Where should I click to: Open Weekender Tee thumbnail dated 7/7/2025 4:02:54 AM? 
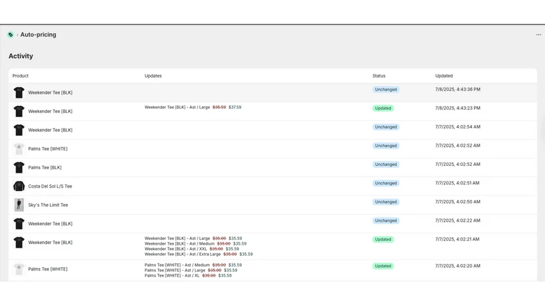tap(19, 130)
